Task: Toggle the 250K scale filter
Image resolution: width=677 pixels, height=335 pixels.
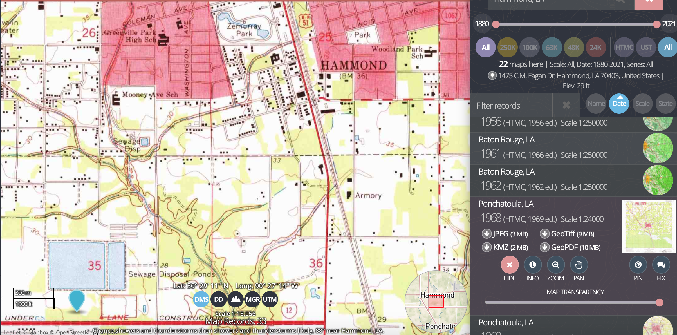Action: (x=507, y=47)
